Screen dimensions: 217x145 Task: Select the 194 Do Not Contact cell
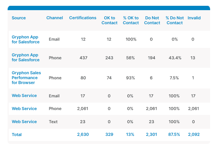pyautogui.click(x=152, y=58)
